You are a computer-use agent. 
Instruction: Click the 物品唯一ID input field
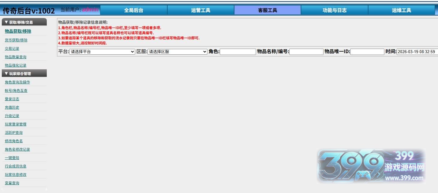pyautogui.click(x=367, y=52)
